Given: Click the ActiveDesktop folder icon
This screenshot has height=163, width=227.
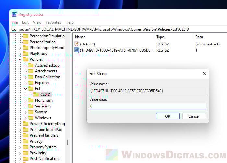Looking at the screenshot, I should [x=31, y=65].
